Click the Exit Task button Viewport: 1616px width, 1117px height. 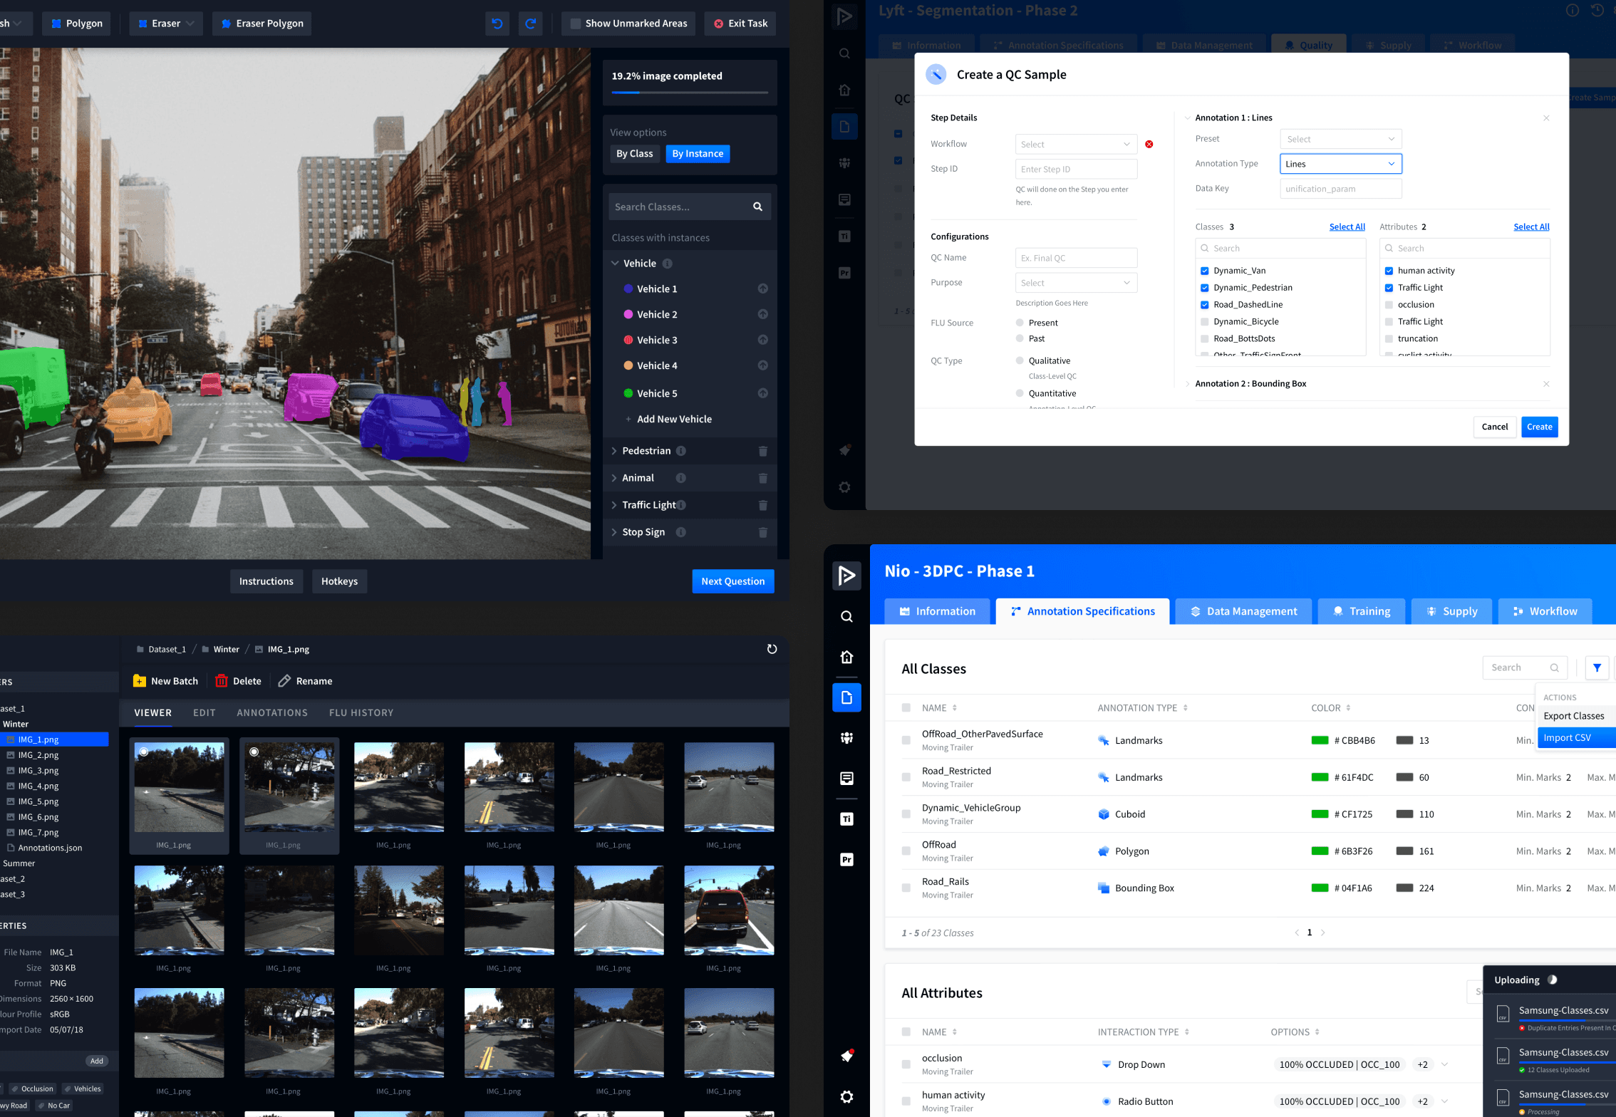(x=740, y=24)
